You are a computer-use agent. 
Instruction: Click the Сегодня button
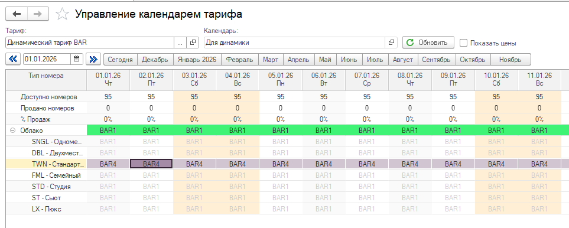pyautogui.click(x=121, y=60)
